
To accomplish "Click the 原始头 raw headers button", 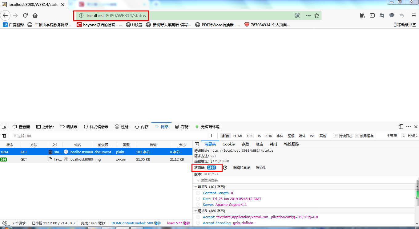I will (x=261, y=168).
